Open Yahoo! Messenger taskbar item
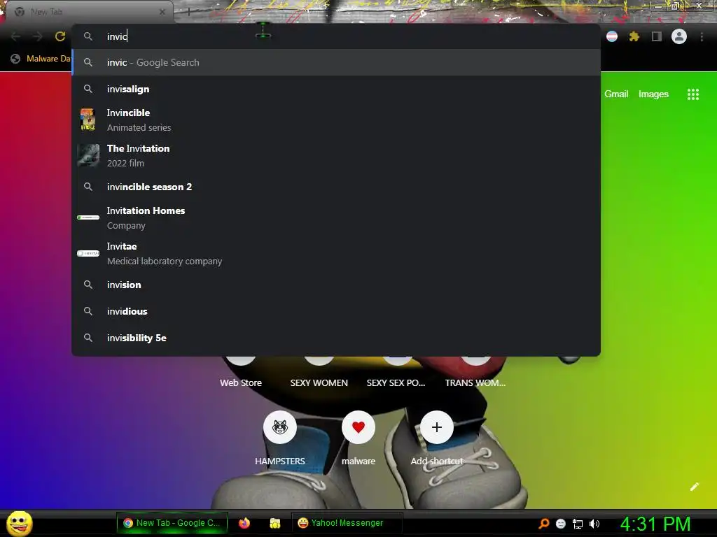 [347, 523]
